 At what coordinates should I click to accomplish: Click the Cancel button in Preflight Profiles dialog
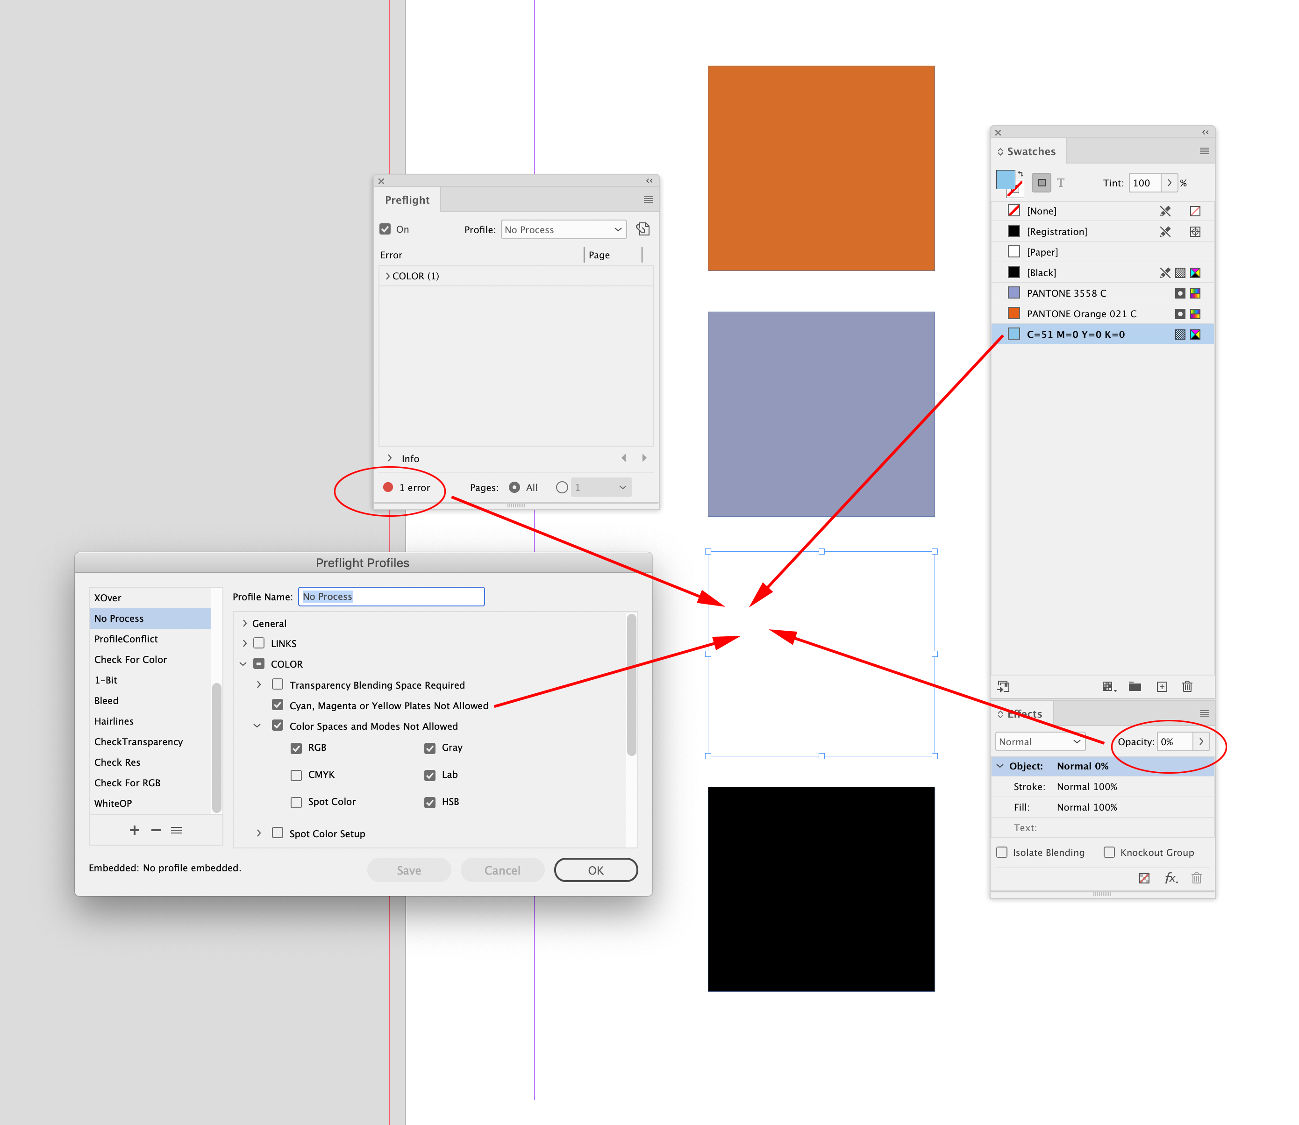pos(502,869)
